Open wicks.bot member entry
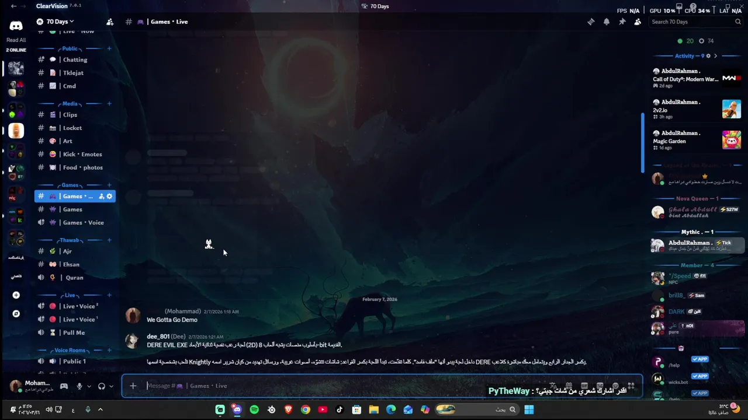 click(x=697, y=380)
